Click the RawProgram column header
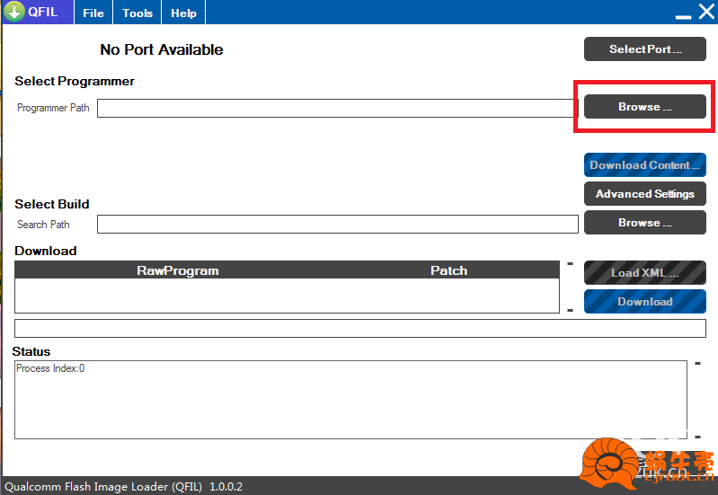Image resolution: width=718 pixels, height=495 pixels. [178, 270]
